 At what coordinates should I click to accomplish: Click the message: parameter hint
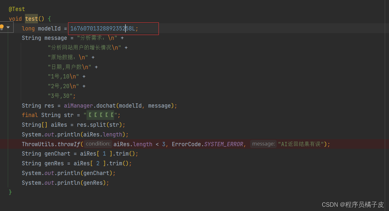[x=263, y=144]
